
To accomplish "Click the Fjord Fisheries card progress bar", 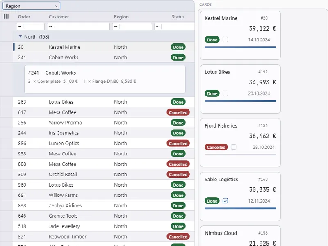I will click(x=240, y=155).
